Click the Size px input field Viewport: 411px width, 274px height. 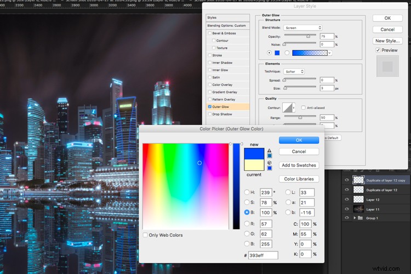pos(327,88)
